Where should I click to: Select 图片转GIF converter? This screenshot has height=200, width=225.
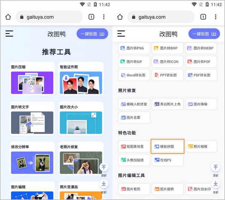pyautogui.click(x=134, y=62)
